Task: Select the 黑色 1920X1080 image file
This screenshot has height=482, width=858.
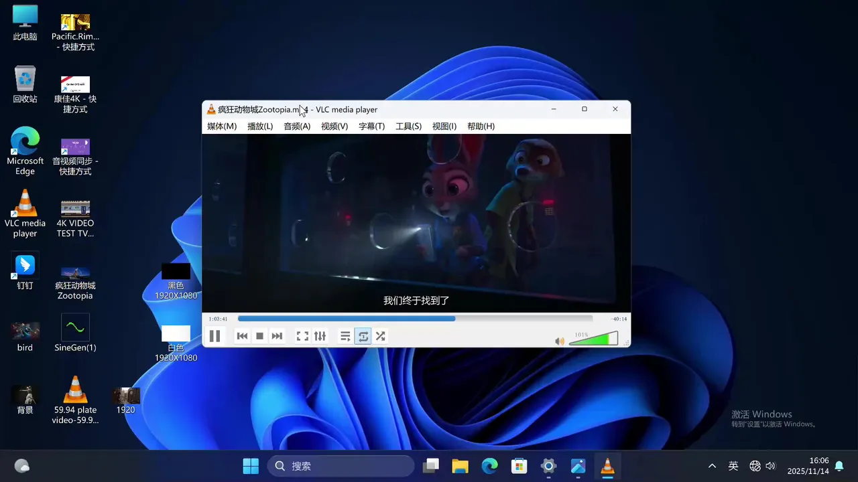Action: [176, 281]
